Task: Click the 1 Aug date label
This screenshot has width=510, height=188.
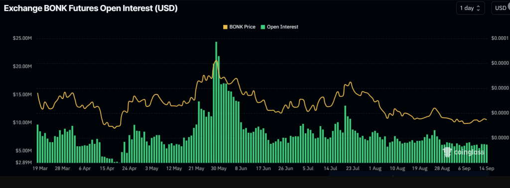Action: 375,169
